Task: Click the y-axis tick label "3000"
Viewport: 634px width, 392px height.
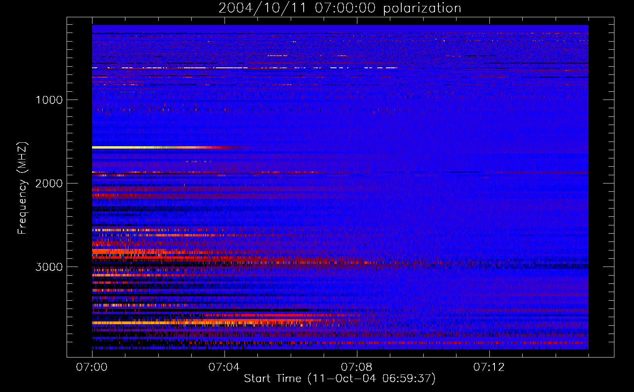Action: coord(49,267)
